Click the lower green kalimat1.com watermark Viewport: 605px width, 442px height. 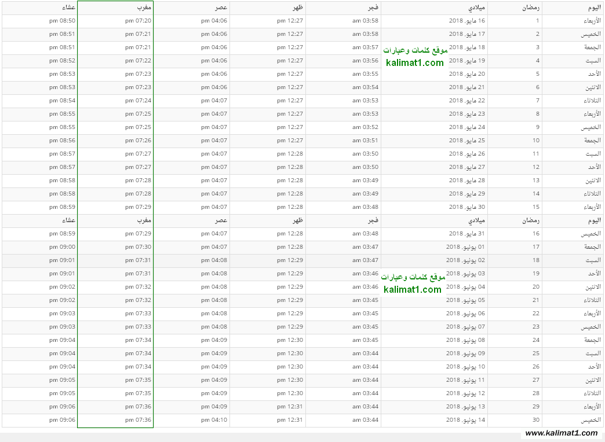pyautogui.click(x=413, y=290)
